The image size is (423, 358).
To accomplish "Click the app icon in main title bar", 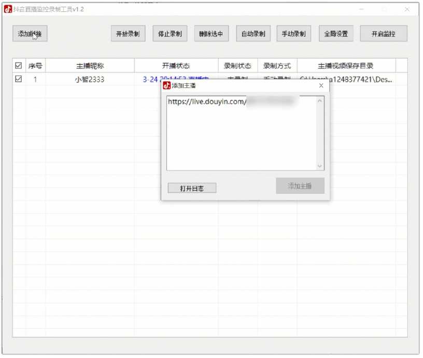I will pyautogui.click(x=8, y=9).
